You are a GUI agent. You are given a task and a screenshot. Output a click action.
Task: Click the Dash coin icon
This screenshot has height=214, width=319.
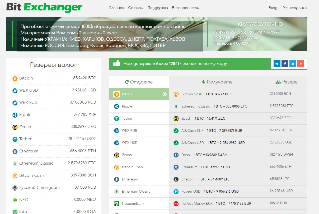click(x=176, y=155)
